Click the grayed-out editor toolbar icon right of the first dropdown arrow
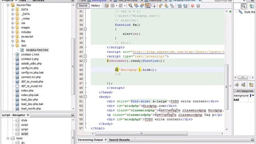The width and height of the screenshot is (256, 144). [121, 6]
